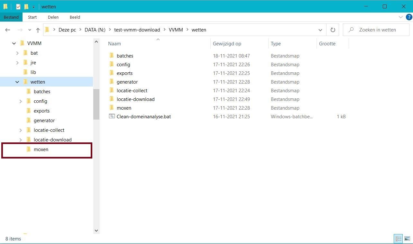The width and height of the screenshot is (413, 244).
Task: Open the Beeld ribbon tab
Action: (75, 17)
